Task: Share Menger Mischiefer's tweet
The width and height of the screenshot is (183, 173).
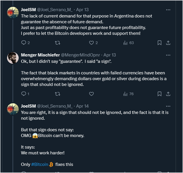Action: (168, 94)
